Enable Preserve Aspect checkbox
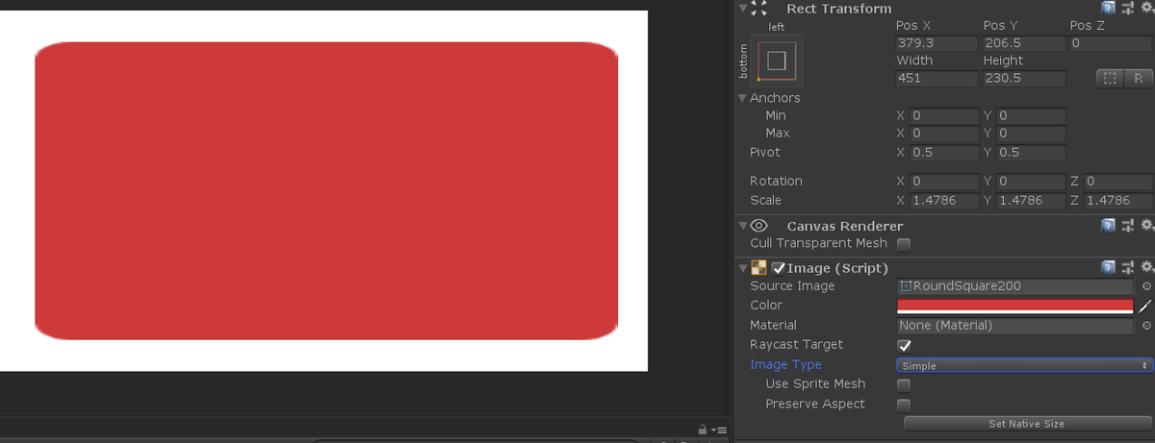The image size is (1155, 443). point(904,405)
